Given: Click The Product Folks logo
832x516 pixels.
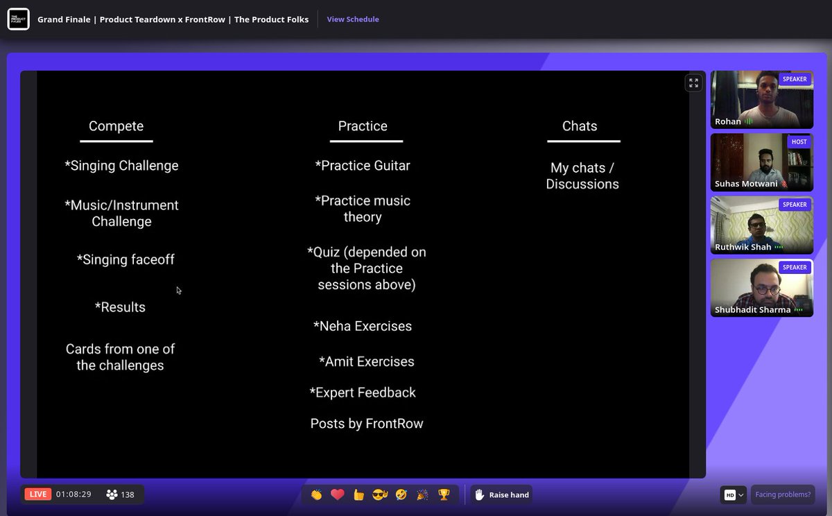Looking at the screenshot, I should [x=18, y=19].
